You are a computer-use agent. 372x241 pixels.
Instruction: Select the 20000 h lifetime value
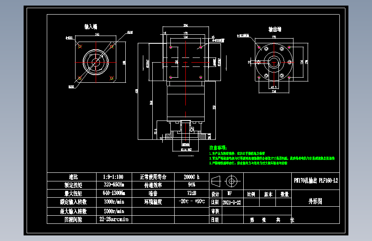click(x=191, y=177)
